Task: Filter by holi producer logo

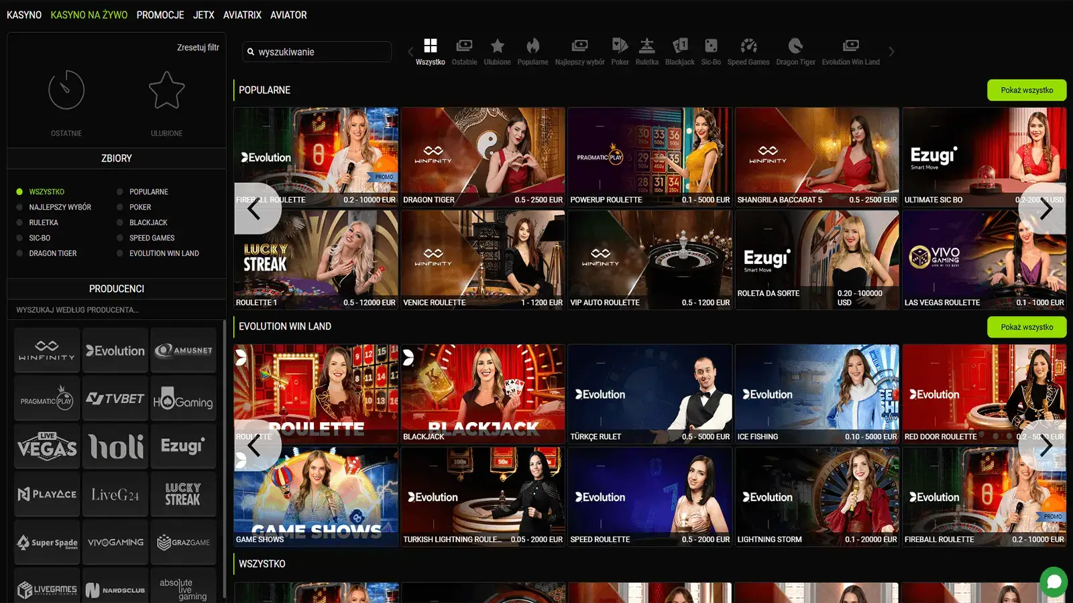Action: click(115, 446)
